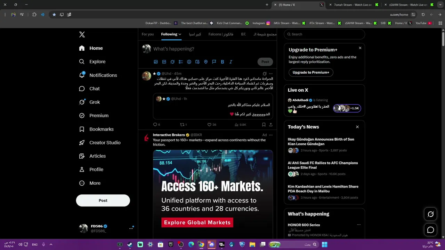Screen dimensions: 445x250
Task: Switch to the B7. timeline tab
Action: click(243, 34)
